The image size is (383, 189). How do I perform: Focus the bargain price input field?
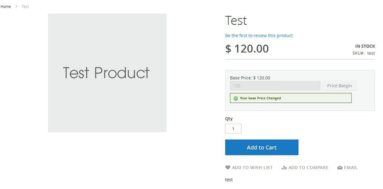pyautogui.click(x=275, y=86)
